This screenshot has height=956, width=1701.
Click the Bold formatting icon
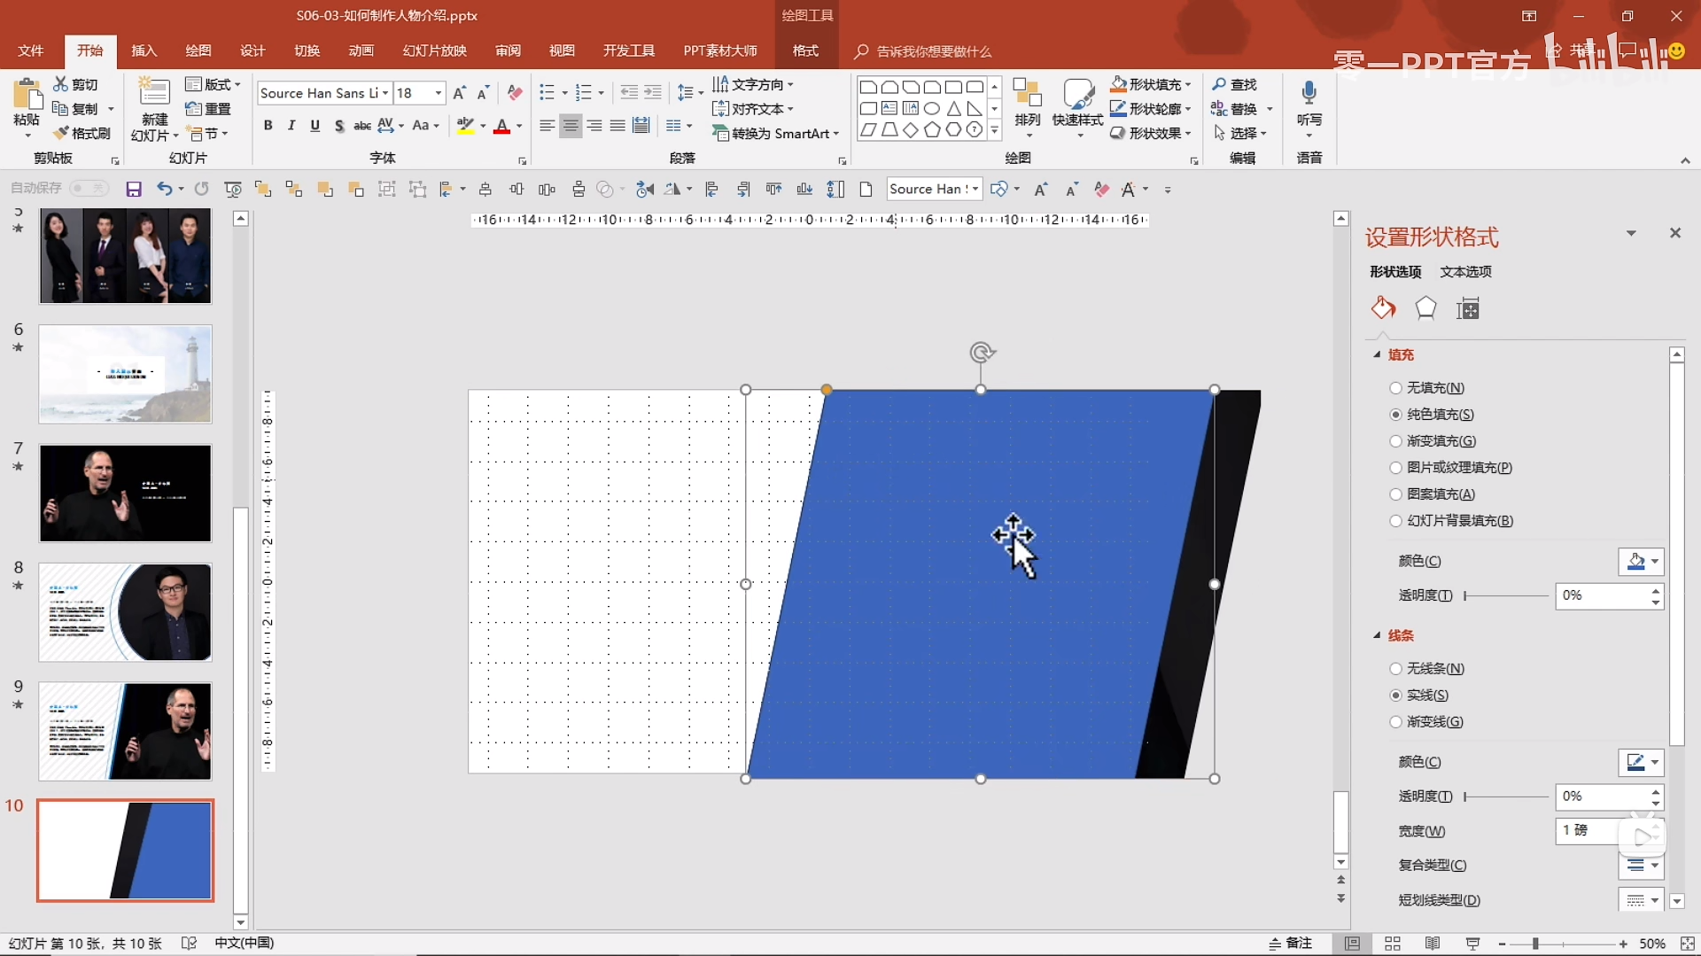click(268, 126)
